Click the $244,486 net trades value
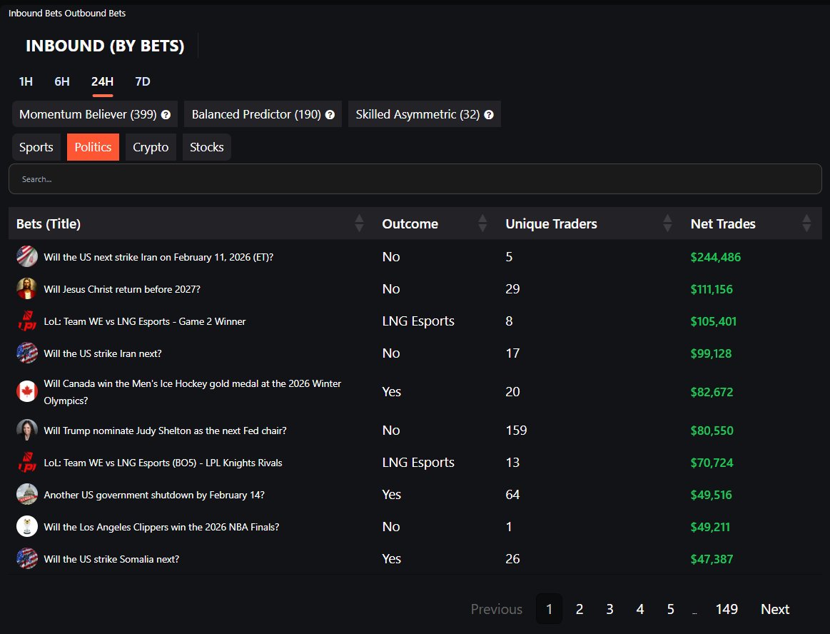The image size is (830, 634). tap(716, 257)
